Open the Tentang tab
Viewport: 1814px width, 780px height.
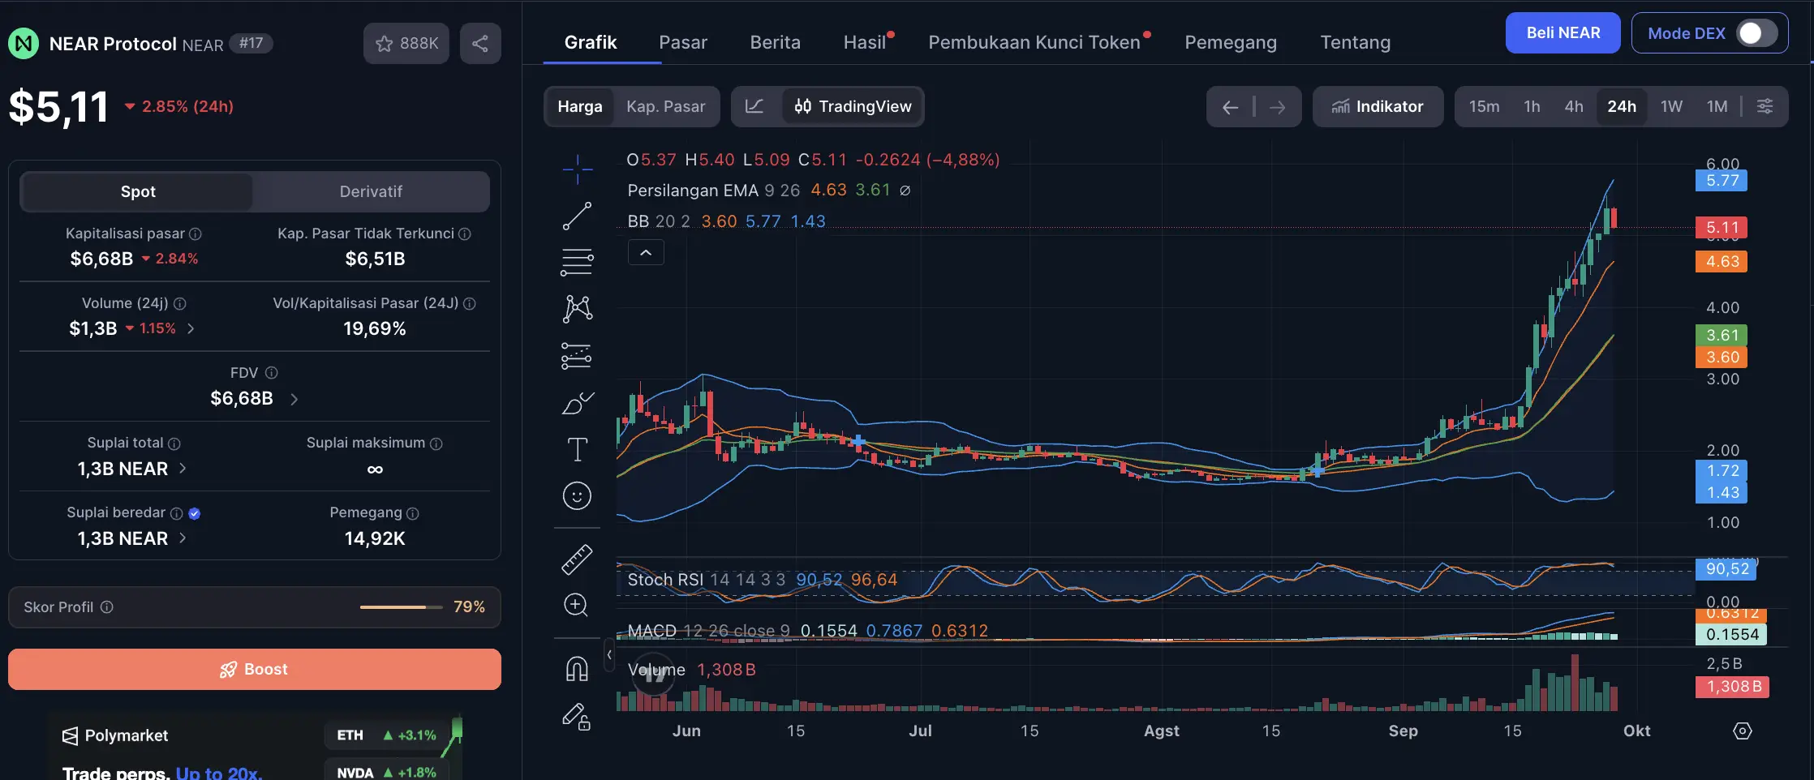coord(1355,42)
